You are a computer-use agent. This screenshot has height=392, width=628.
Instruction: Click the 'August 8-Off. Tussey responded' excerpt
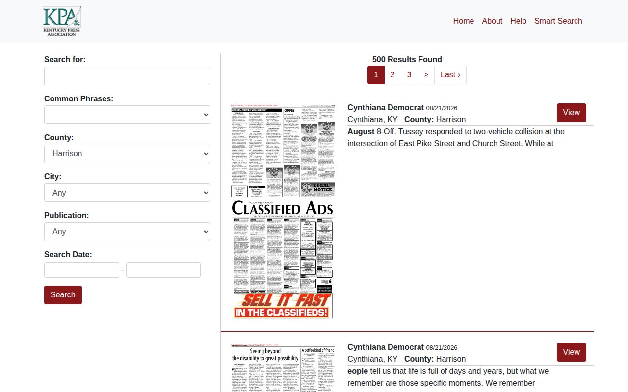click(456, 138)
